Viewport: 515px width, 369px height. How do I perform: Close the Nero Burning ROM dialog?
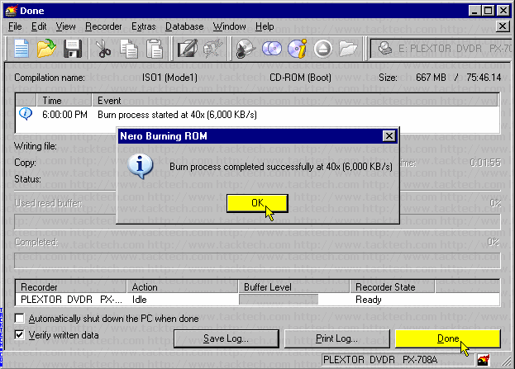coord(389,135)
